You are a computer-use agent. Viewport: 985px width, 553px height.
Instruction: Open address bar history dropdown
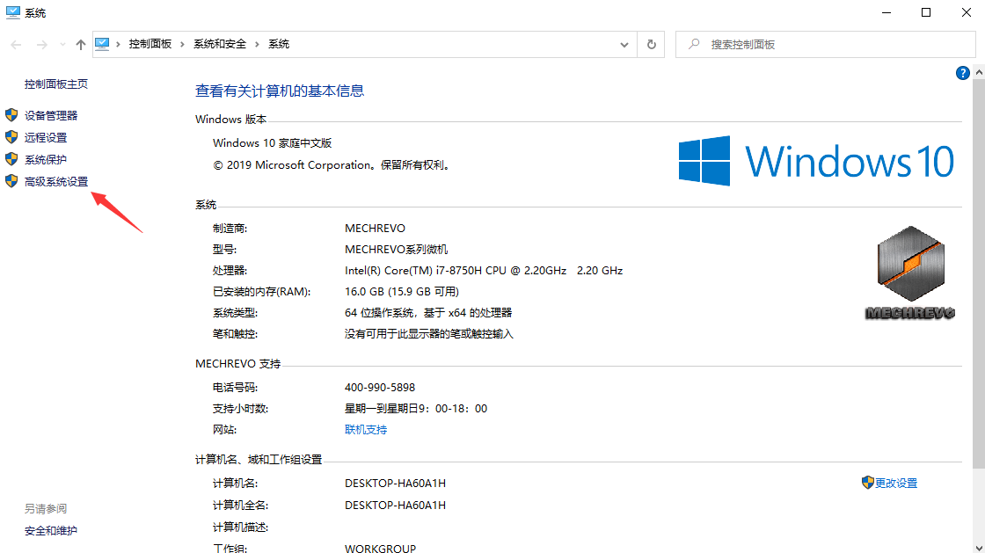tap(624, 45)
